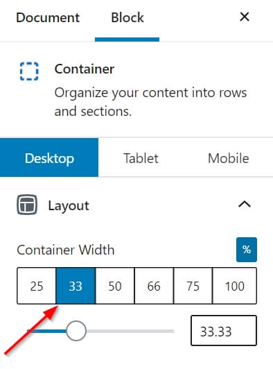Open the Mobile device settings
The image size is (273, 369).
(229, 158)
